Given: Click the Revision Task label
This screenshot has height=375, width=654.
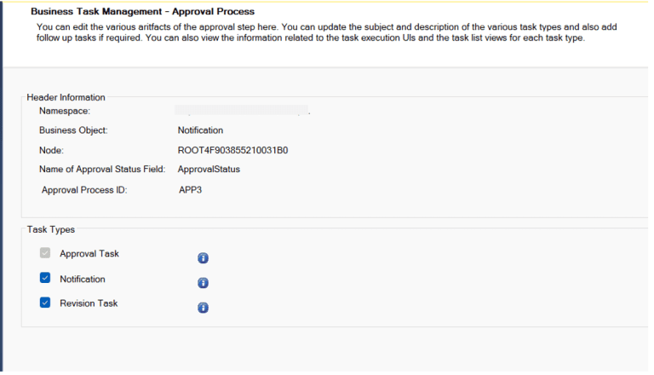Looking at the screenshot, I should click(89, 303).
